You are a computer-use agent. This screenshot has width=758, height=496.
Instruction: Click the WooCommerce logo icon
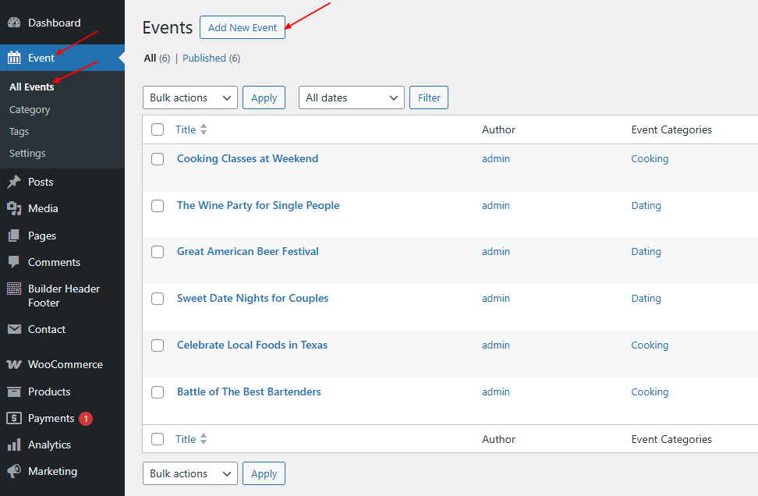point(14,364)
